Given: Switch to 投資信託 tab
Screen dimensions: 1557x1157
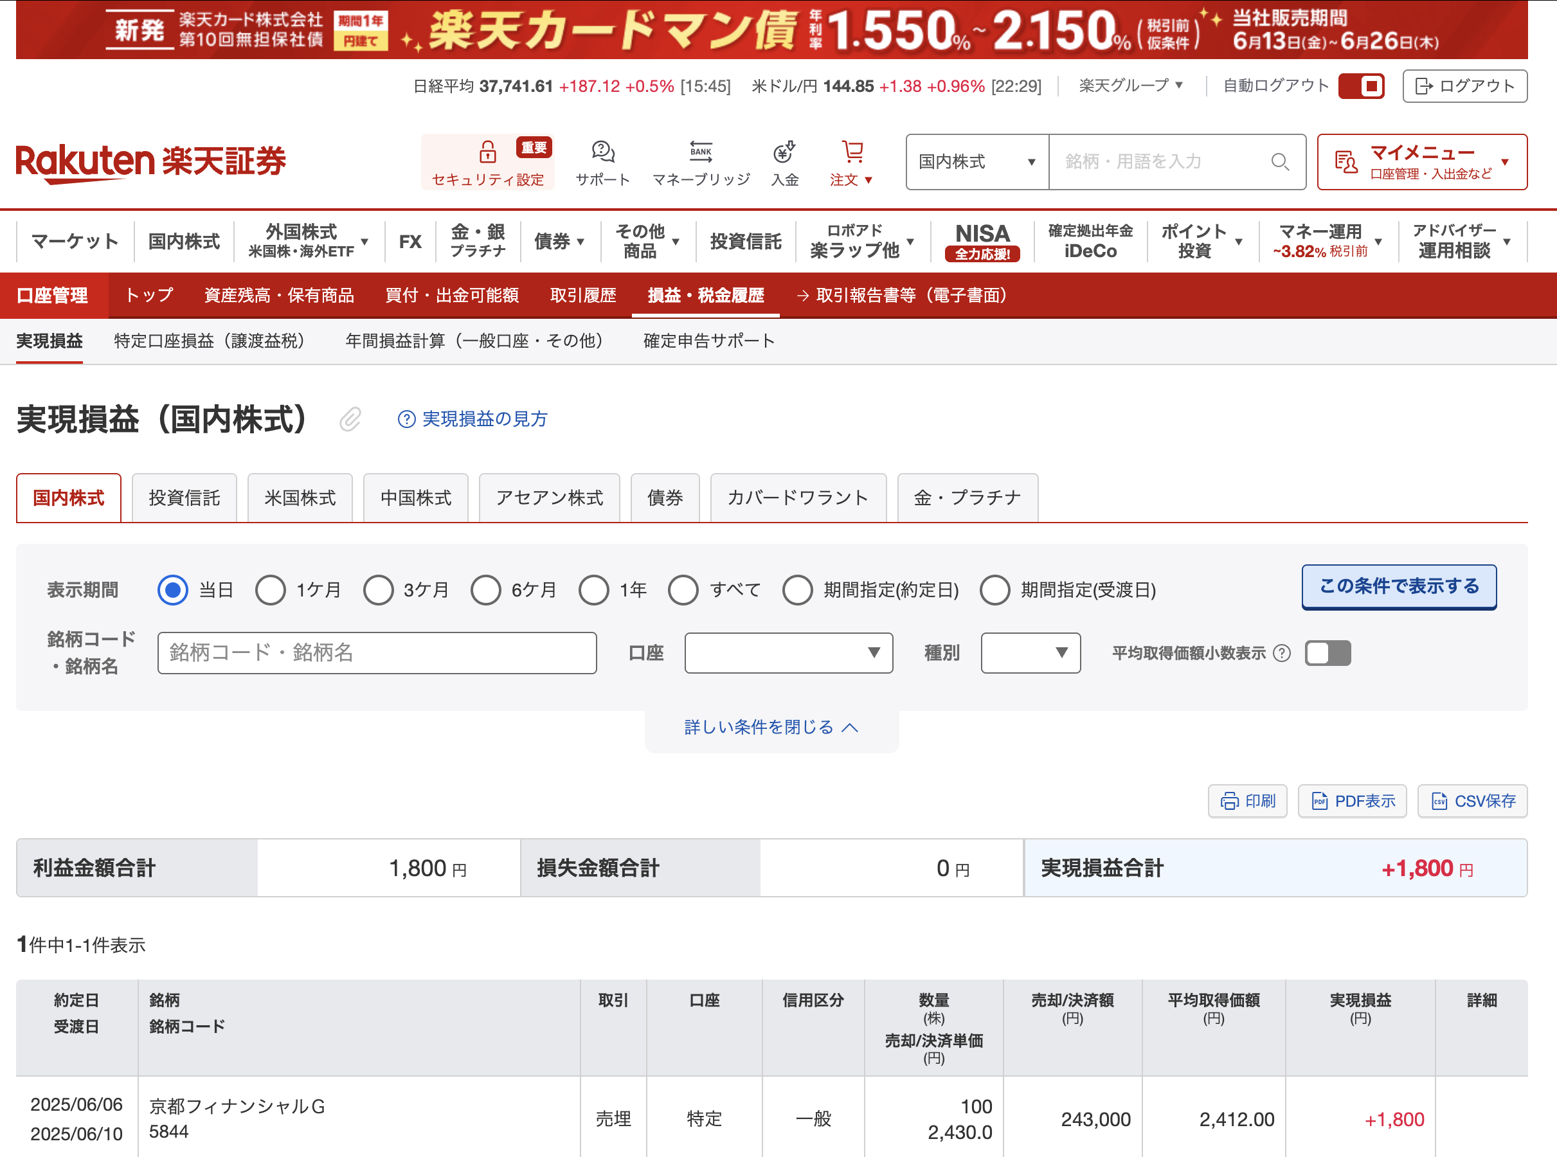Looking at the screenshot, I should tap(184, 498).
